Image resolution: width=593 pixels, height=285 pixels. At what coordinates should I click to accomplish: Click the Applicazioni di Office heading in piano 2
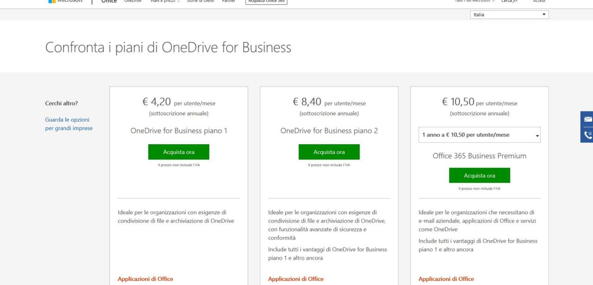click(x=296, y=279)
